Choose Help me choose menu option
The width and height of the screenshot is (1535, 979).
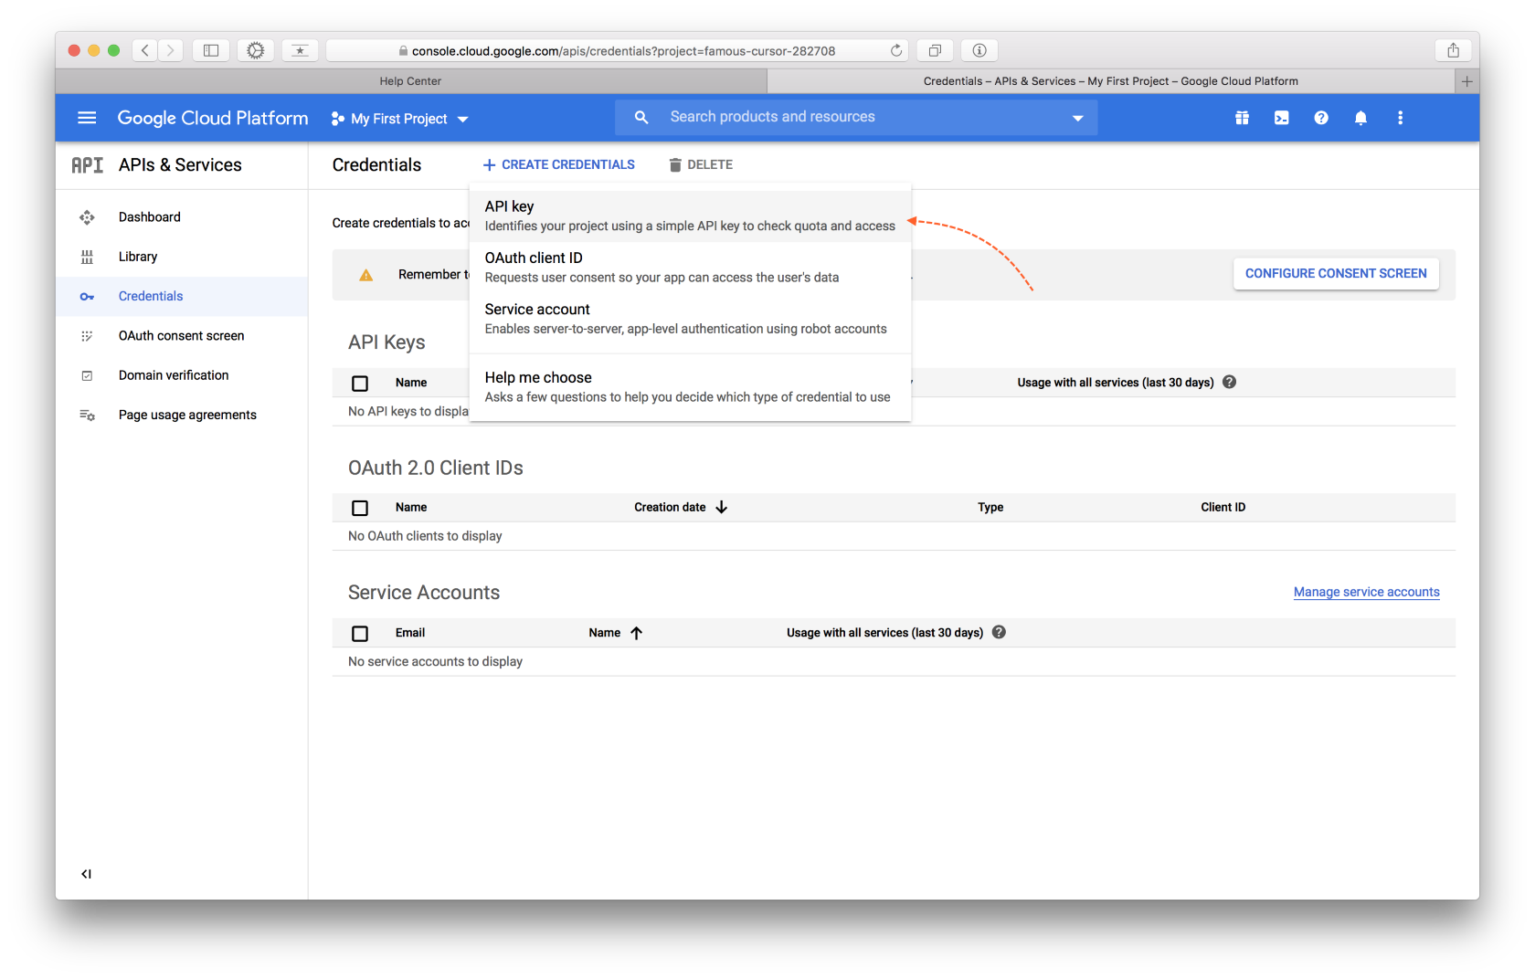click(690, 386)
